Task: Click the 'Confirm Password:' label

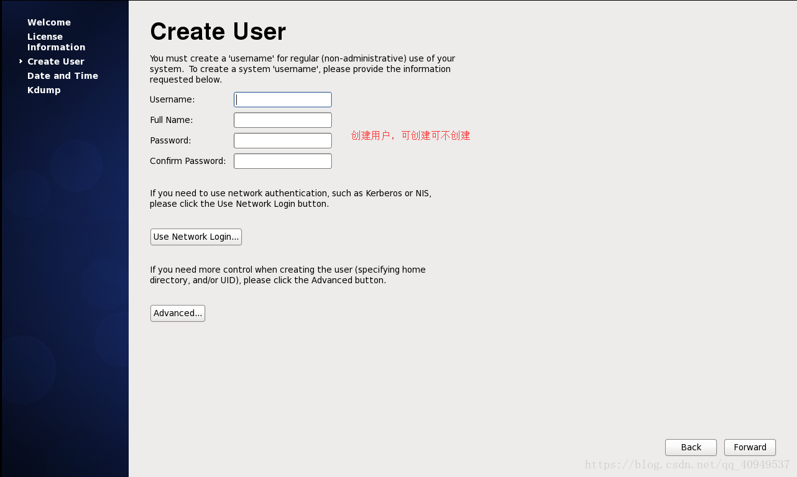Action: pyautogui.click(x=188, y=161)
